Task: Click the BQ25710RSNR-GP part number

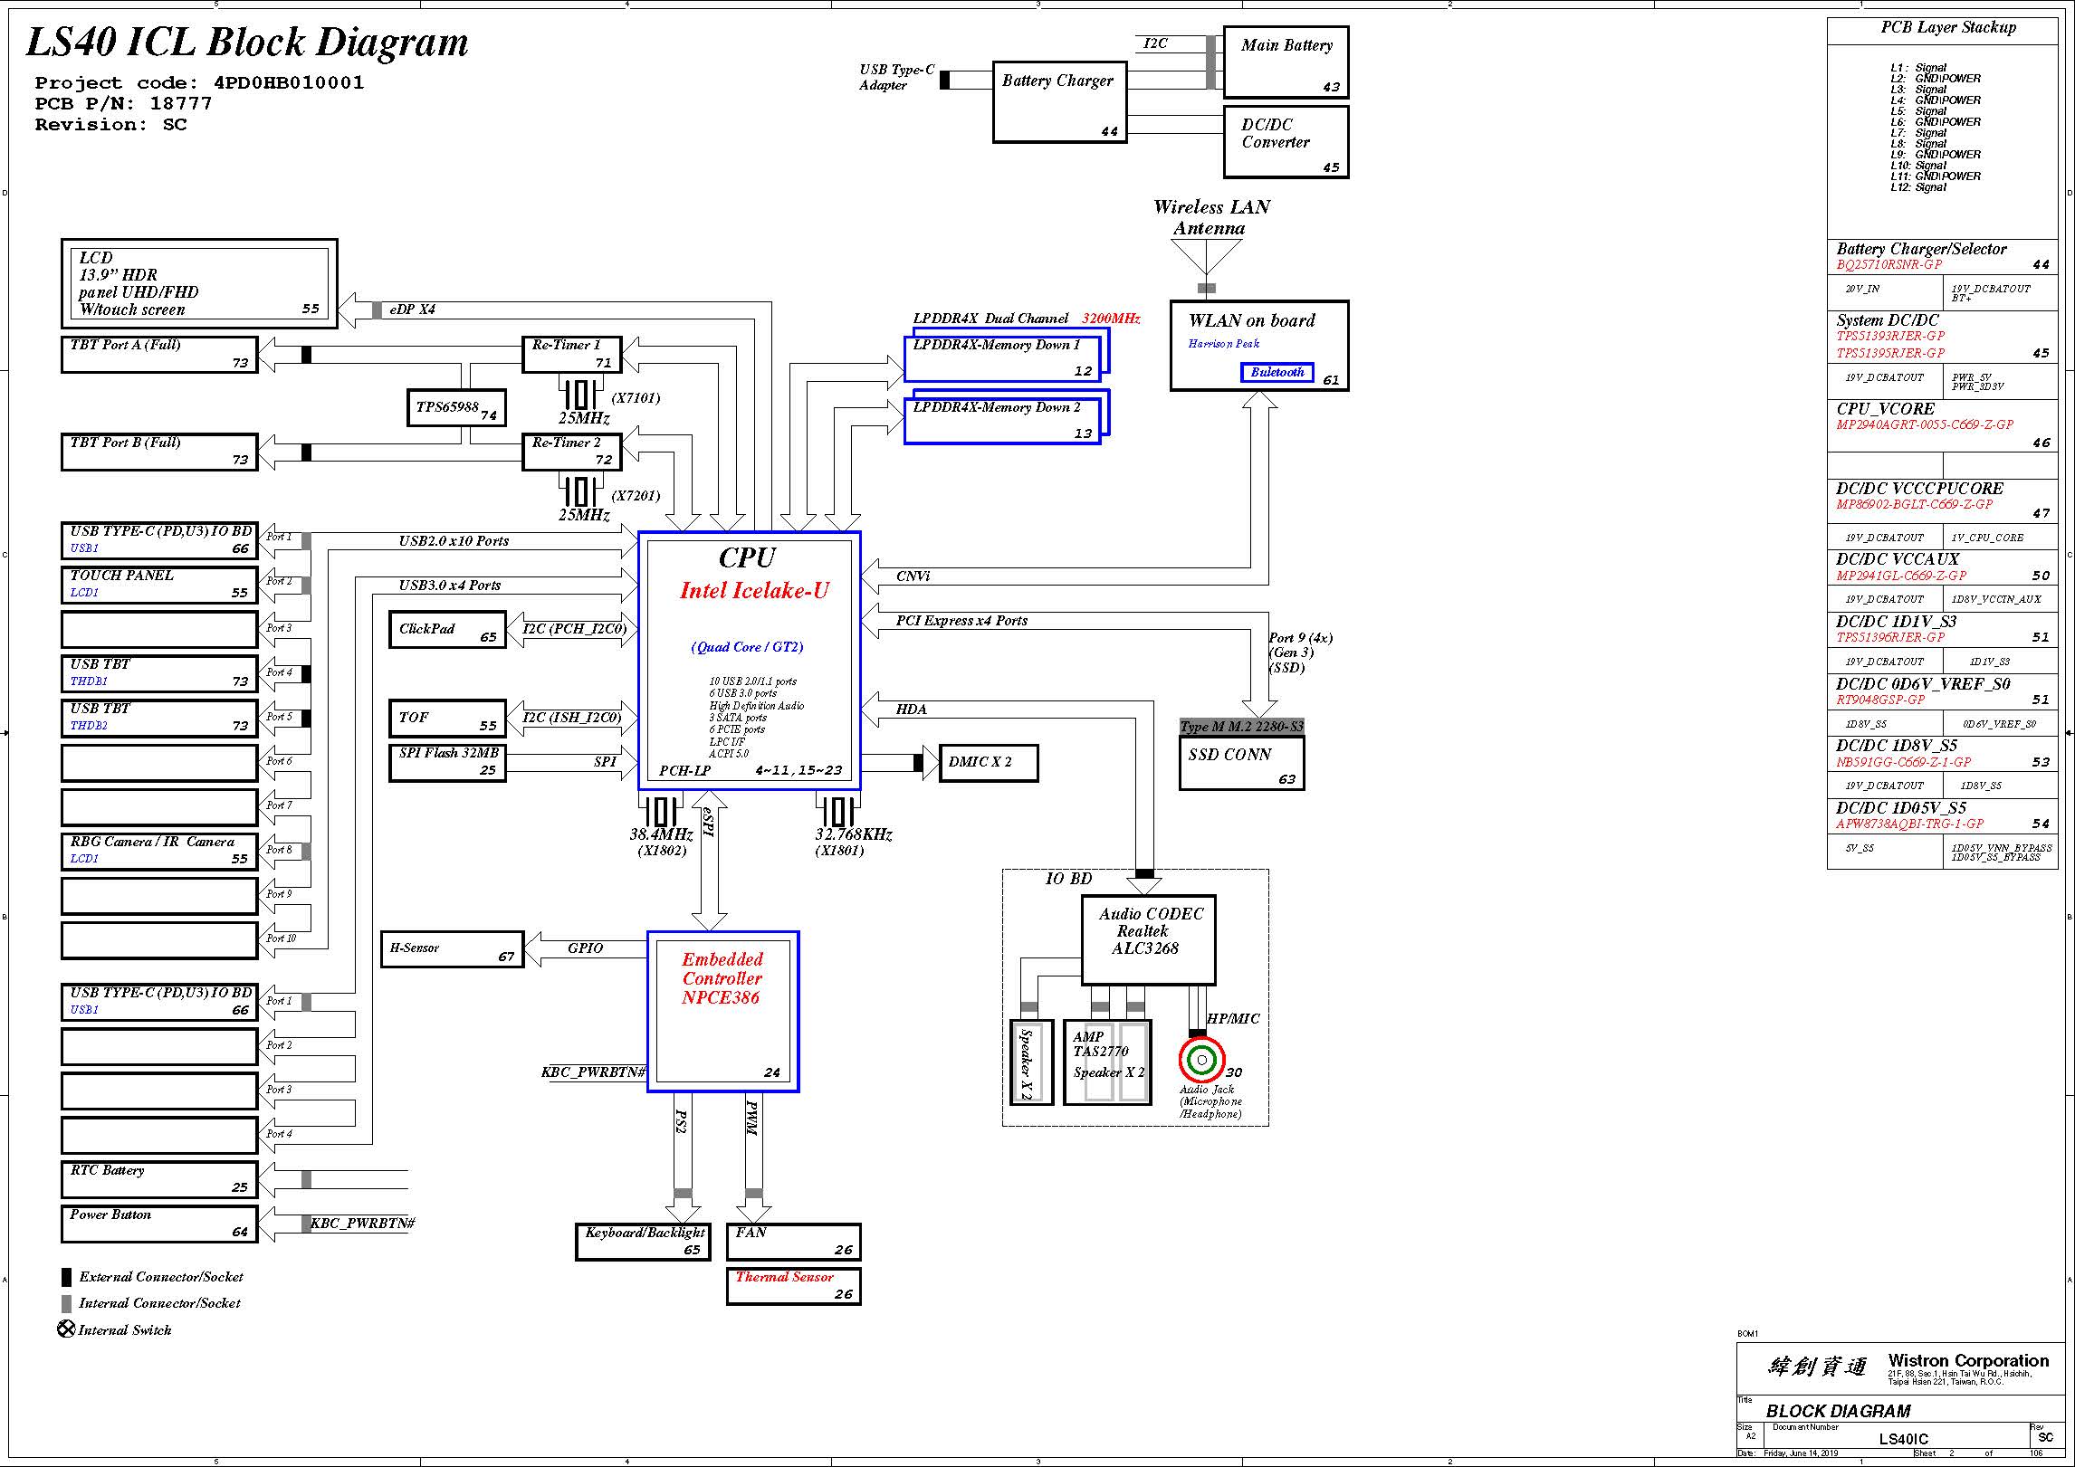Action: pos(1889,265)
